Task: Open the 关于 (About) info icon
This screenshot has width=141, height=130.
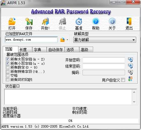Action: tap(112, 21)
